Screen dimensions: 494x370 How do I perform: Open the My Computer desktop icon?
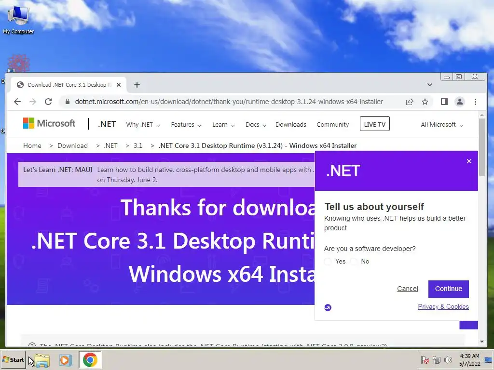[18, 19]
